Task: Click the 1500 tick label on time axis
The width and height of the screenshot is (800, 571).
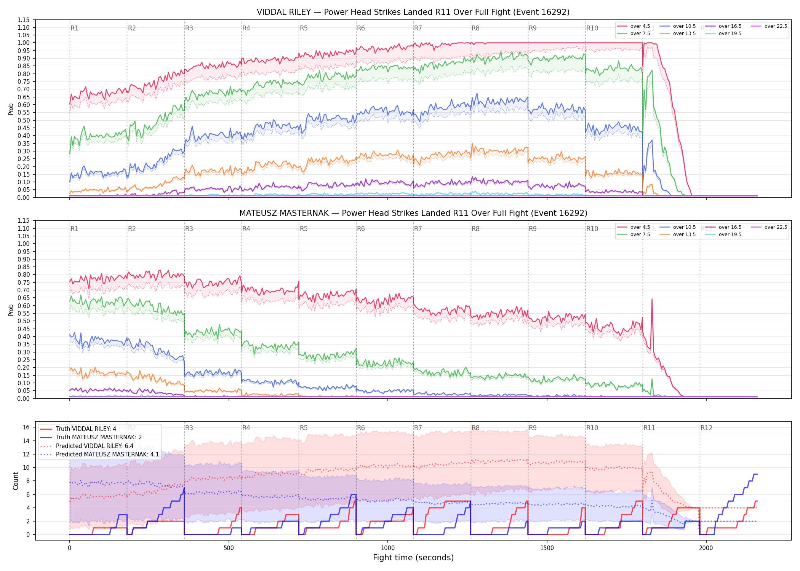Action: 547,548
